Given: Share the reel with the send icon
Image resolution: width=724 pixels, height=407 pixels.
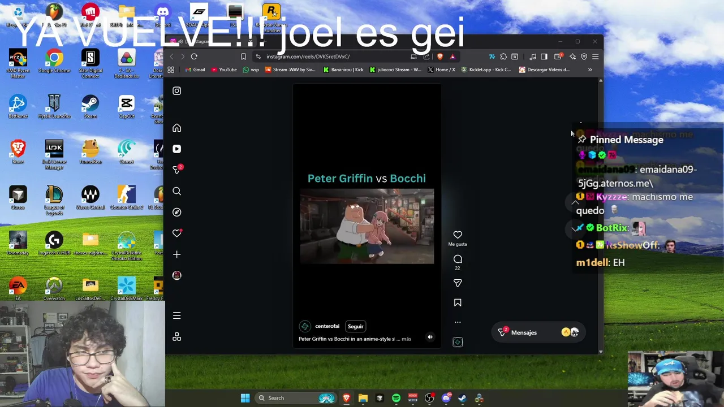Looking at the screenshot, I should click(458, 283).
